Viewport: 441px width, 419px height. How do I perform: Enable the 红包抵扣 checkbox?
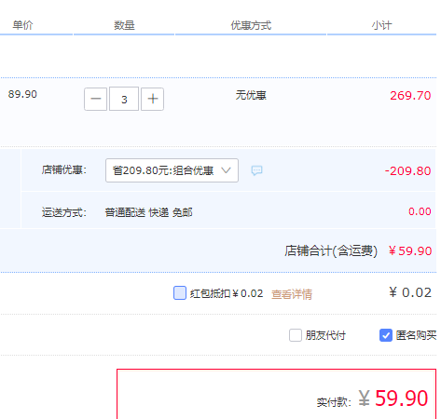pos(180,293)
